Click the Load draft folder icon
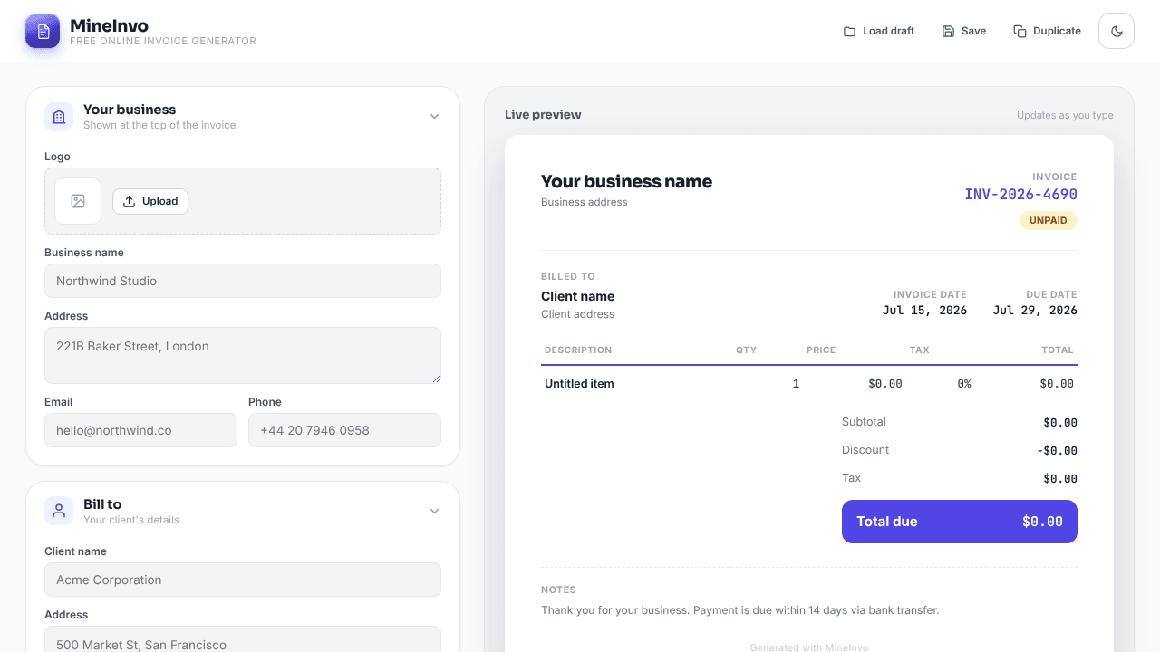The image size is (1160, 652). point(849,31)
